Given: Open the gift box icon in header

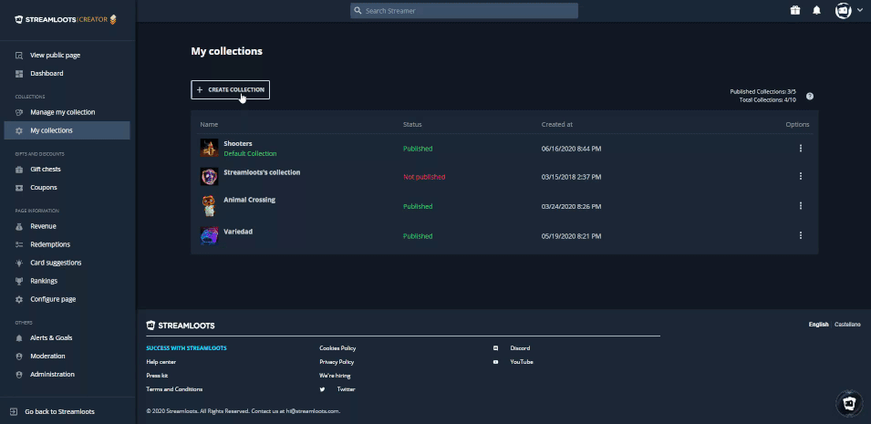Looking at the screenshot, I should point(795,11).
